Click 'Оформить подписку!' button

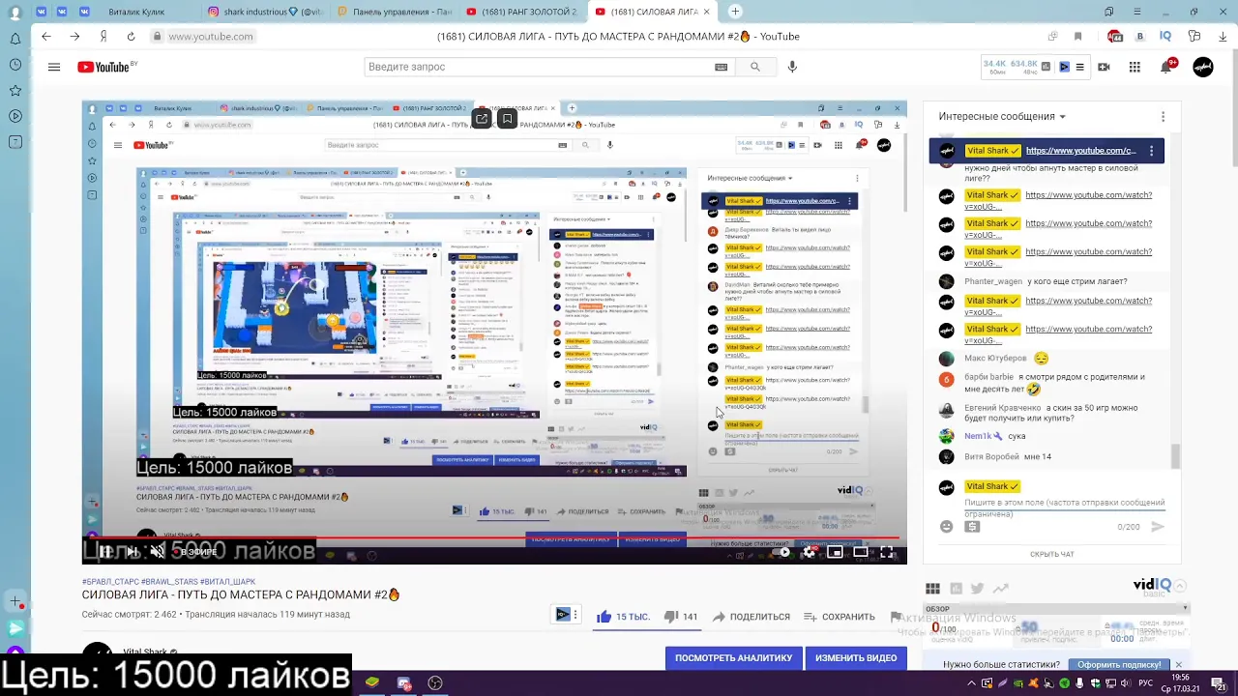click(1119, 665)
